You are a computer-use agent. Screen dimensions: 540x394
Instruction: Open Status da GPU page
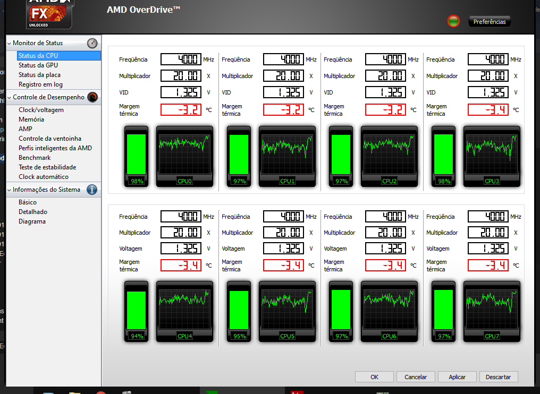pyautogui.click(x=38, y=65)
